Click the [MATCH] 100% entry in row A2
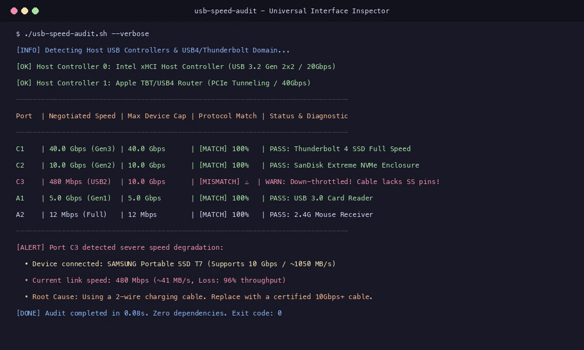Image resolution: width=584 pixels, height=350 pixels. pyautogui.click(x=224, y=214)
